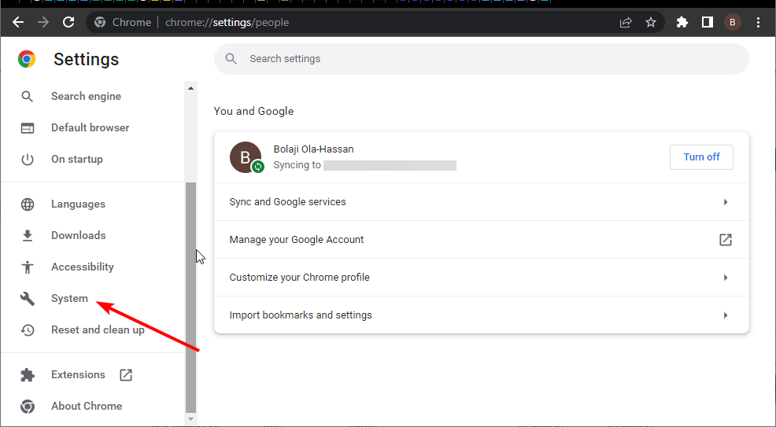Open the profile avatar B in toolbar
This screenshot has width=776, height=427.
point(733,22)
